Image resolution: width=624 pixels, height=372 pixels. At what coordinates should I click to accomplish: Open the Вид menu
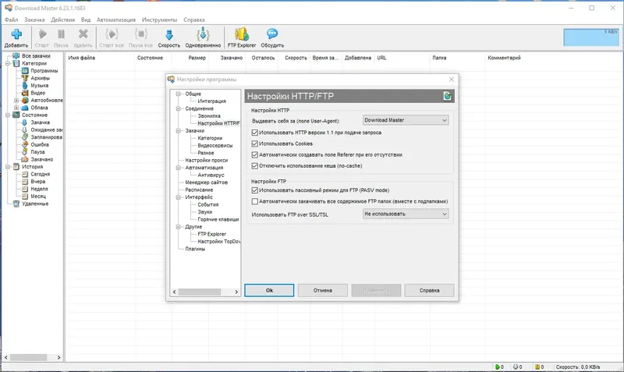pos(86,19)
